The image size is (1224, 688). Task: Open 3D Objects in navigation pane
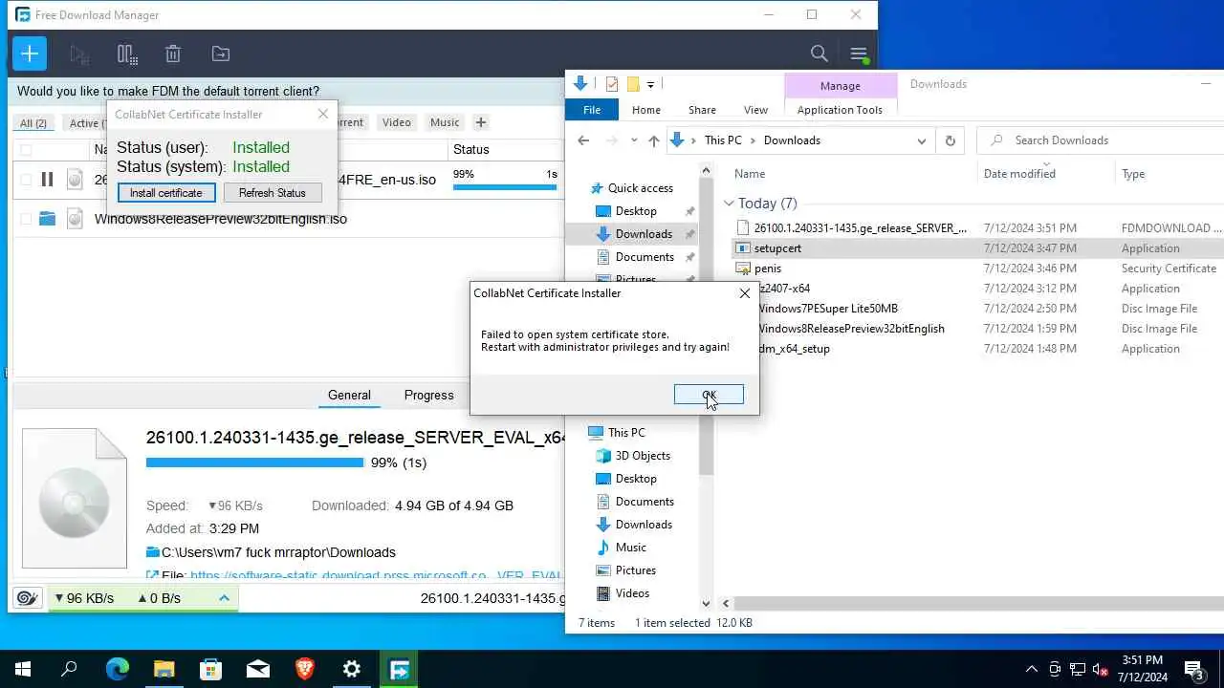(x=643, y=456)
